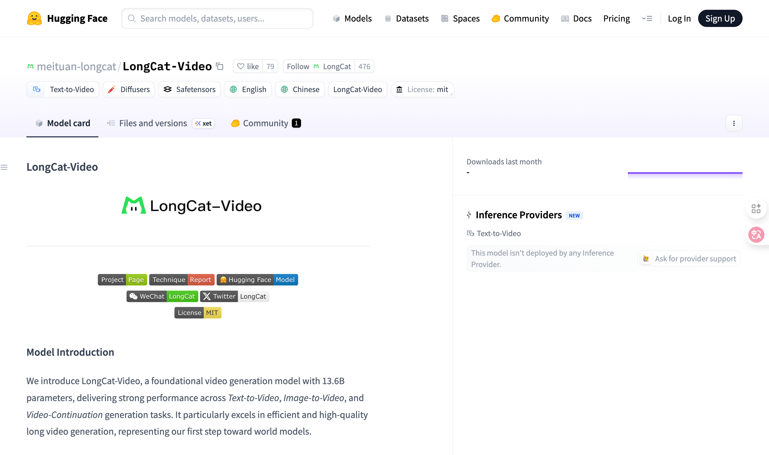
Task: Open the Technique Report badge link
Action: pyautogui.click(x=182, y=280)
